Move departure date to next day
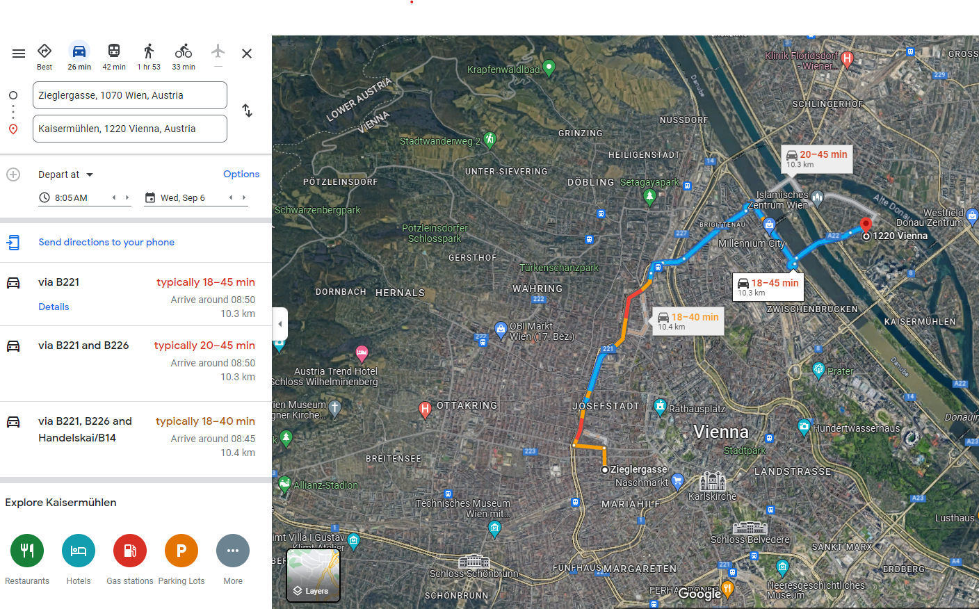This screenshot has width=979, height=609. 244,197
